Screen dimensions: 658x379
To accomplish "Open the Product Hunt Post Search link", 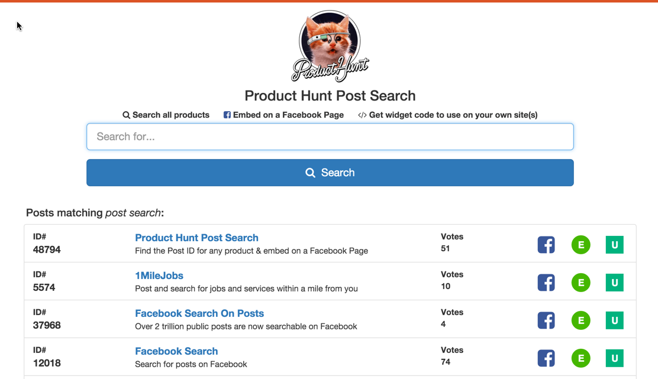I will [x=196, y=238].
